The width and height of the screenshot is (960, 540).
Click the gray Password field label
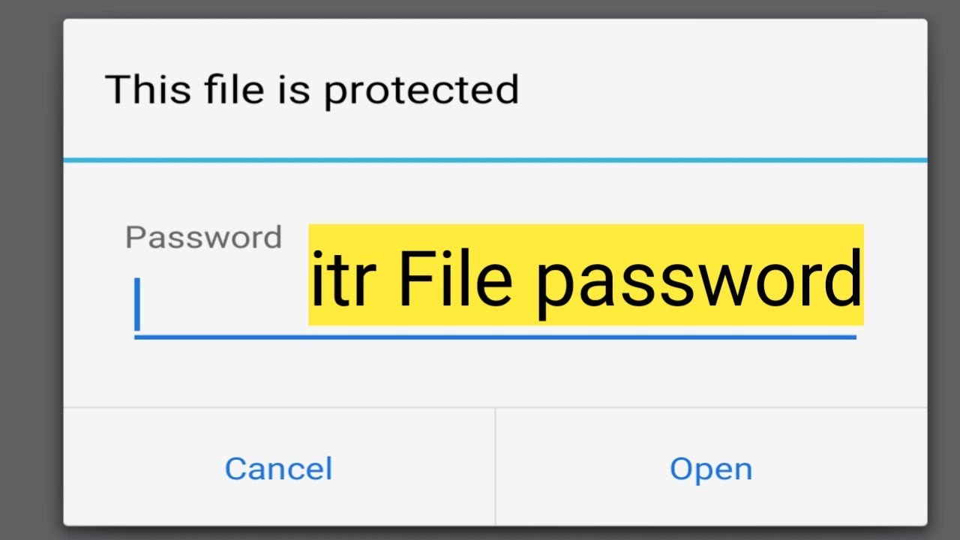pos(203,238)
